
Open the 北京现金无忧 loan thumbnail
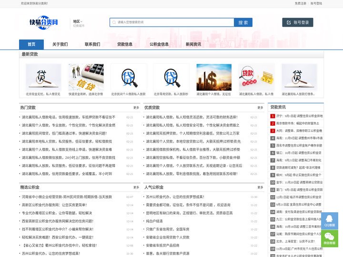43,78
